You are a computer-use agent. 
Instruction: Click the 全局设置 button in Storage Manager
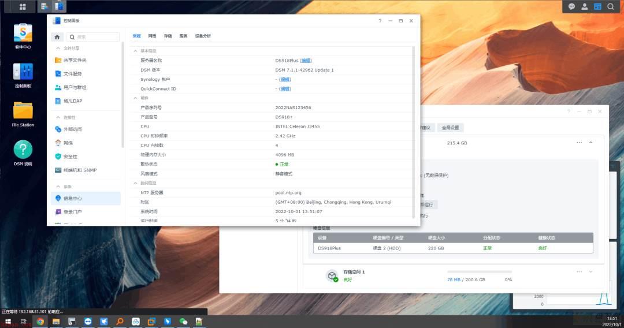tap(450, 128)
